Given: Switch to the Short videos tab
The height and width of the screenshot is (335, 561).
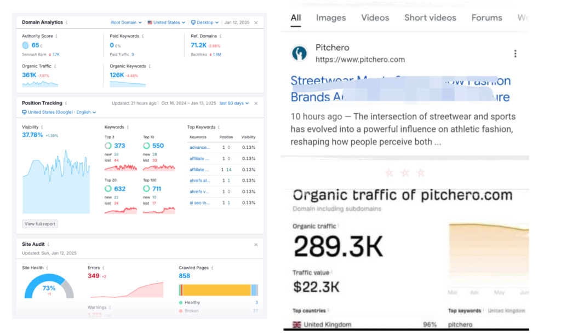Looking at the screenshot, I should click(430, 18).
